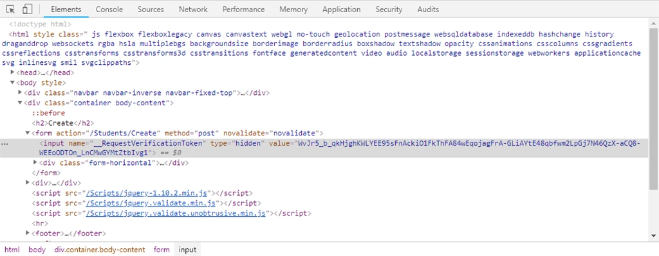This screenshot has height=256, width=659.
Task: Expand the head element node
Action: (13, 73)
